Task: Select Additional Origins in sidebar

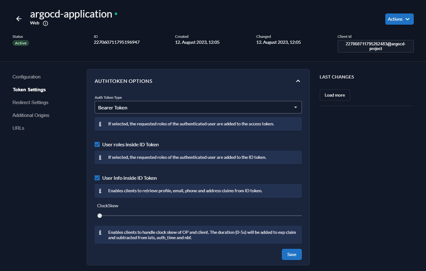Action: pyautogui.click(x=31, y=115)
